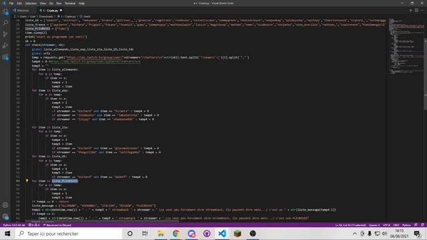Click Downloads in the breadcrumb path
Image resolution: width=427 pixels, height=240 pixels.
click(46, 17)
